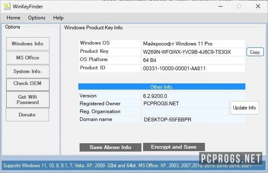Copy the product key with Copy button
This screenshot has width=268, height=173.
[x=255, y=52]
